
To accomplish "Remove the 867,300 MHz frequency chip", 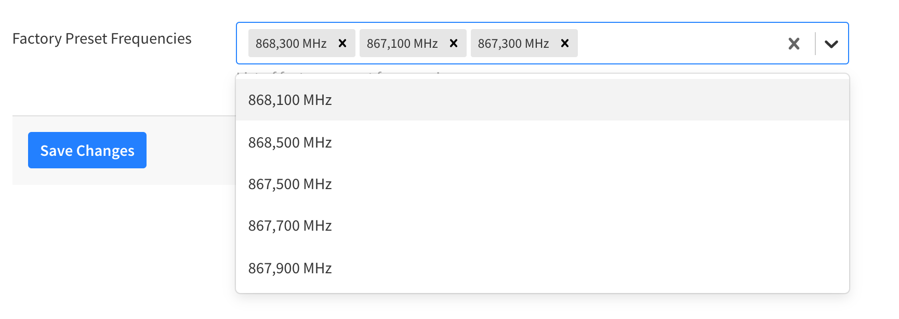I will pos(564,44).
